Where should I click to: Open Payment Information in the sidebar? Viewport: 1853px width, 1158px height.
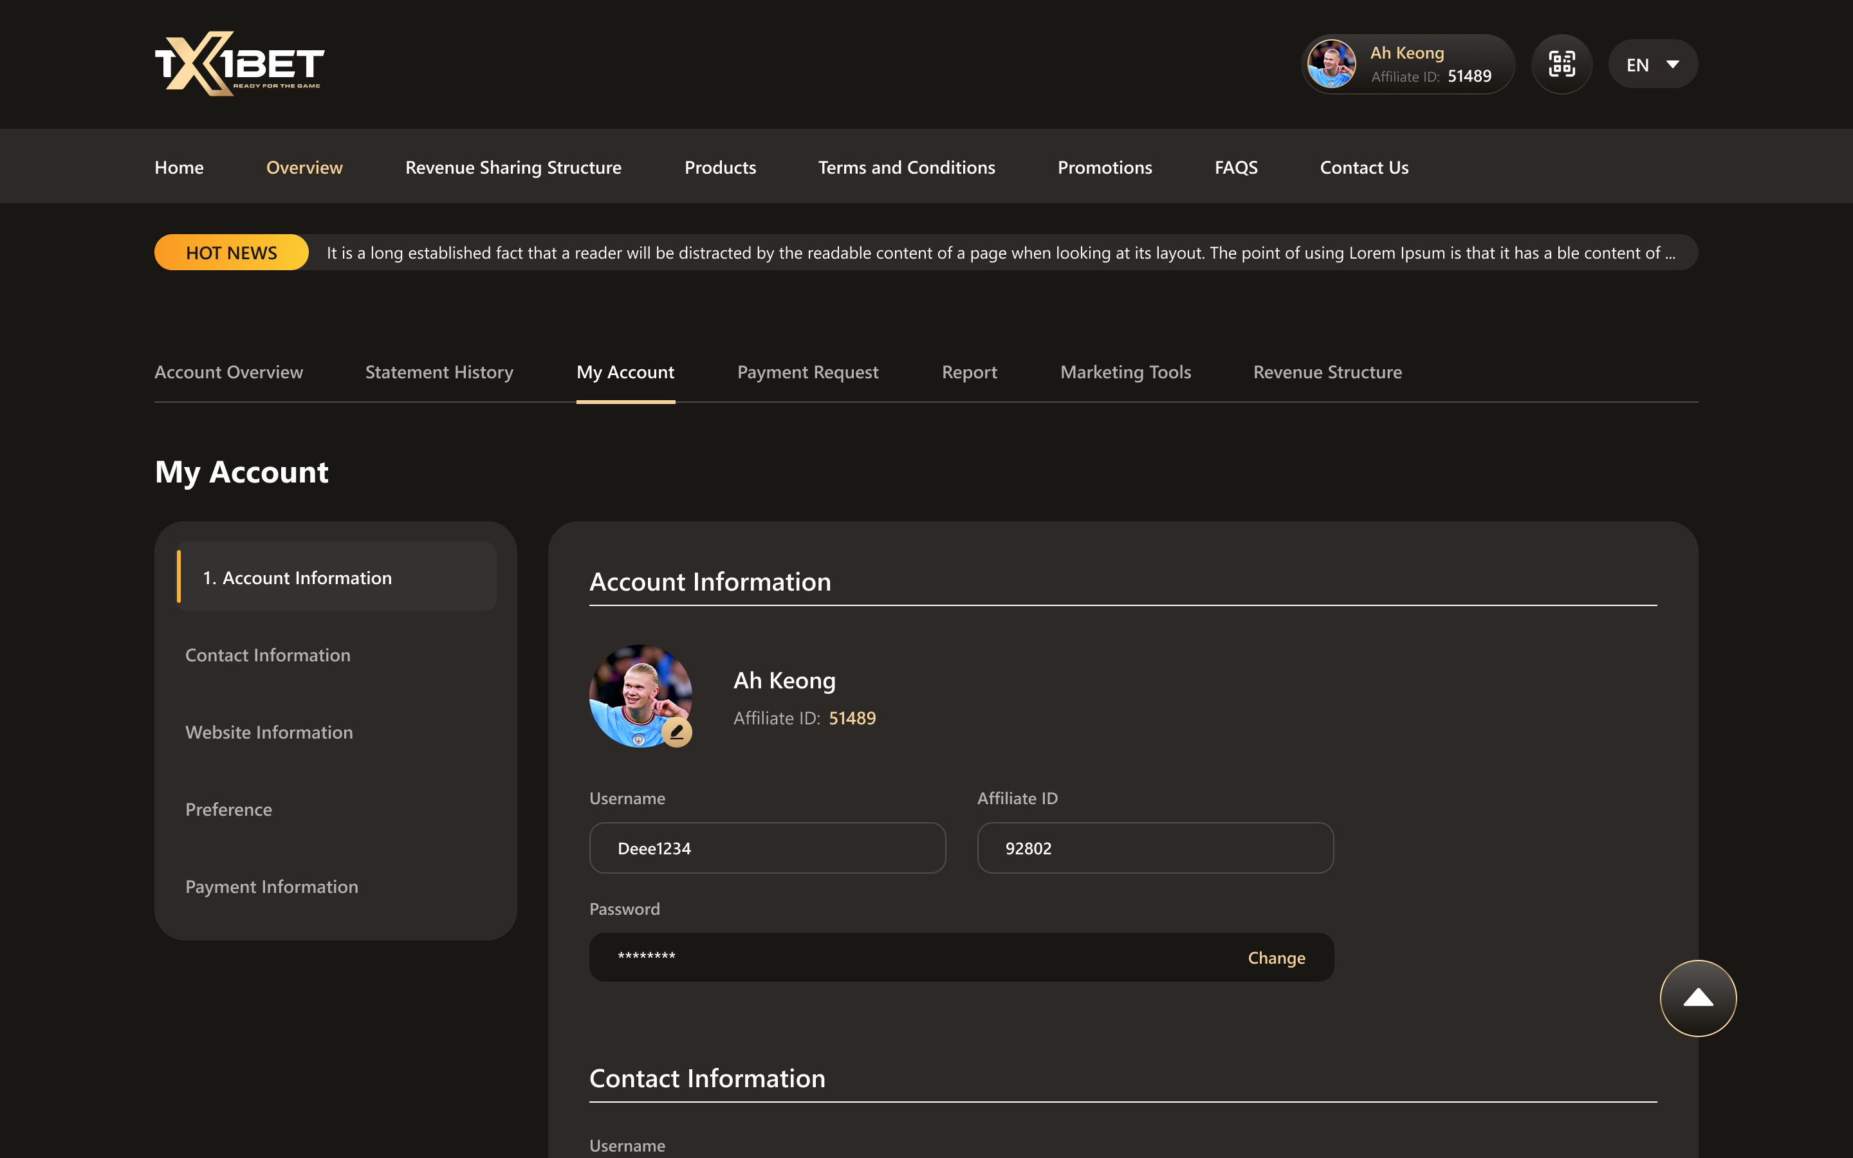[x=271, y=887]
